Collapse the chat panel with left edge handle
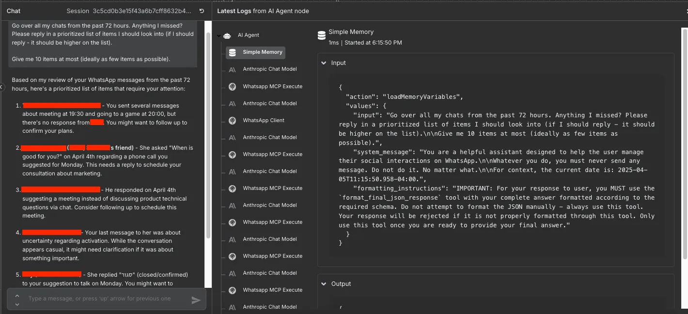Screen dimensions: 688x314 [1, 87]
